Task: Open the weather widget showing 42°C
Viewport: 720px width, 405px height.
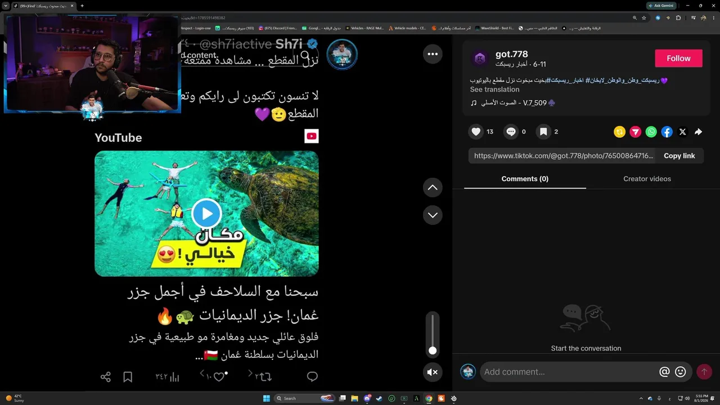Action: pos(15,398)
